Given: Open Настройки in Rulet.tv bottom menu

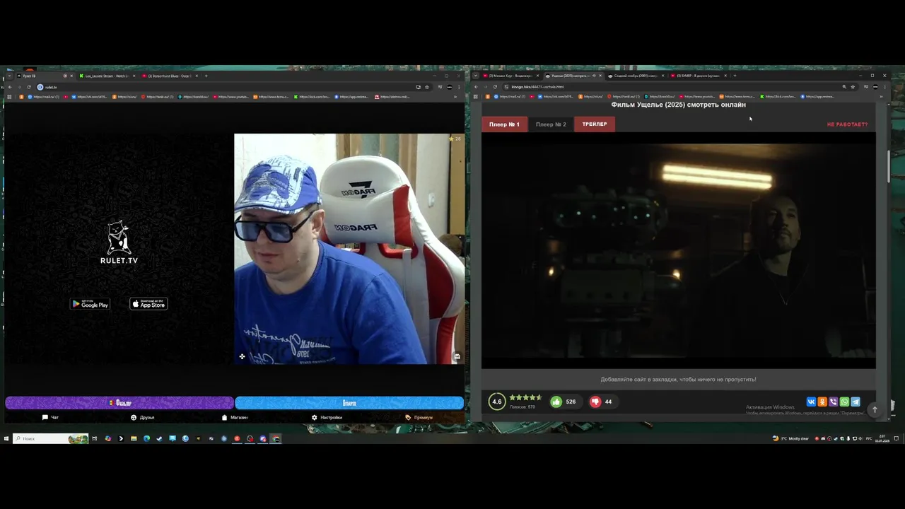Looking at the screenshot, I should tap(327, 417).
